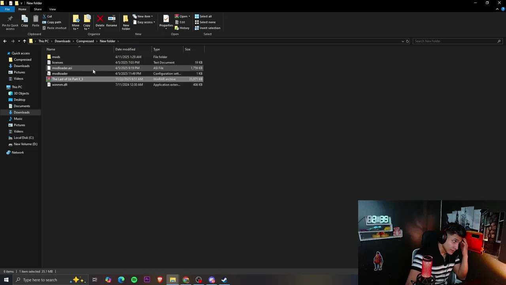
Task: Click Select none in ribbon
Action: pos(205,22)
